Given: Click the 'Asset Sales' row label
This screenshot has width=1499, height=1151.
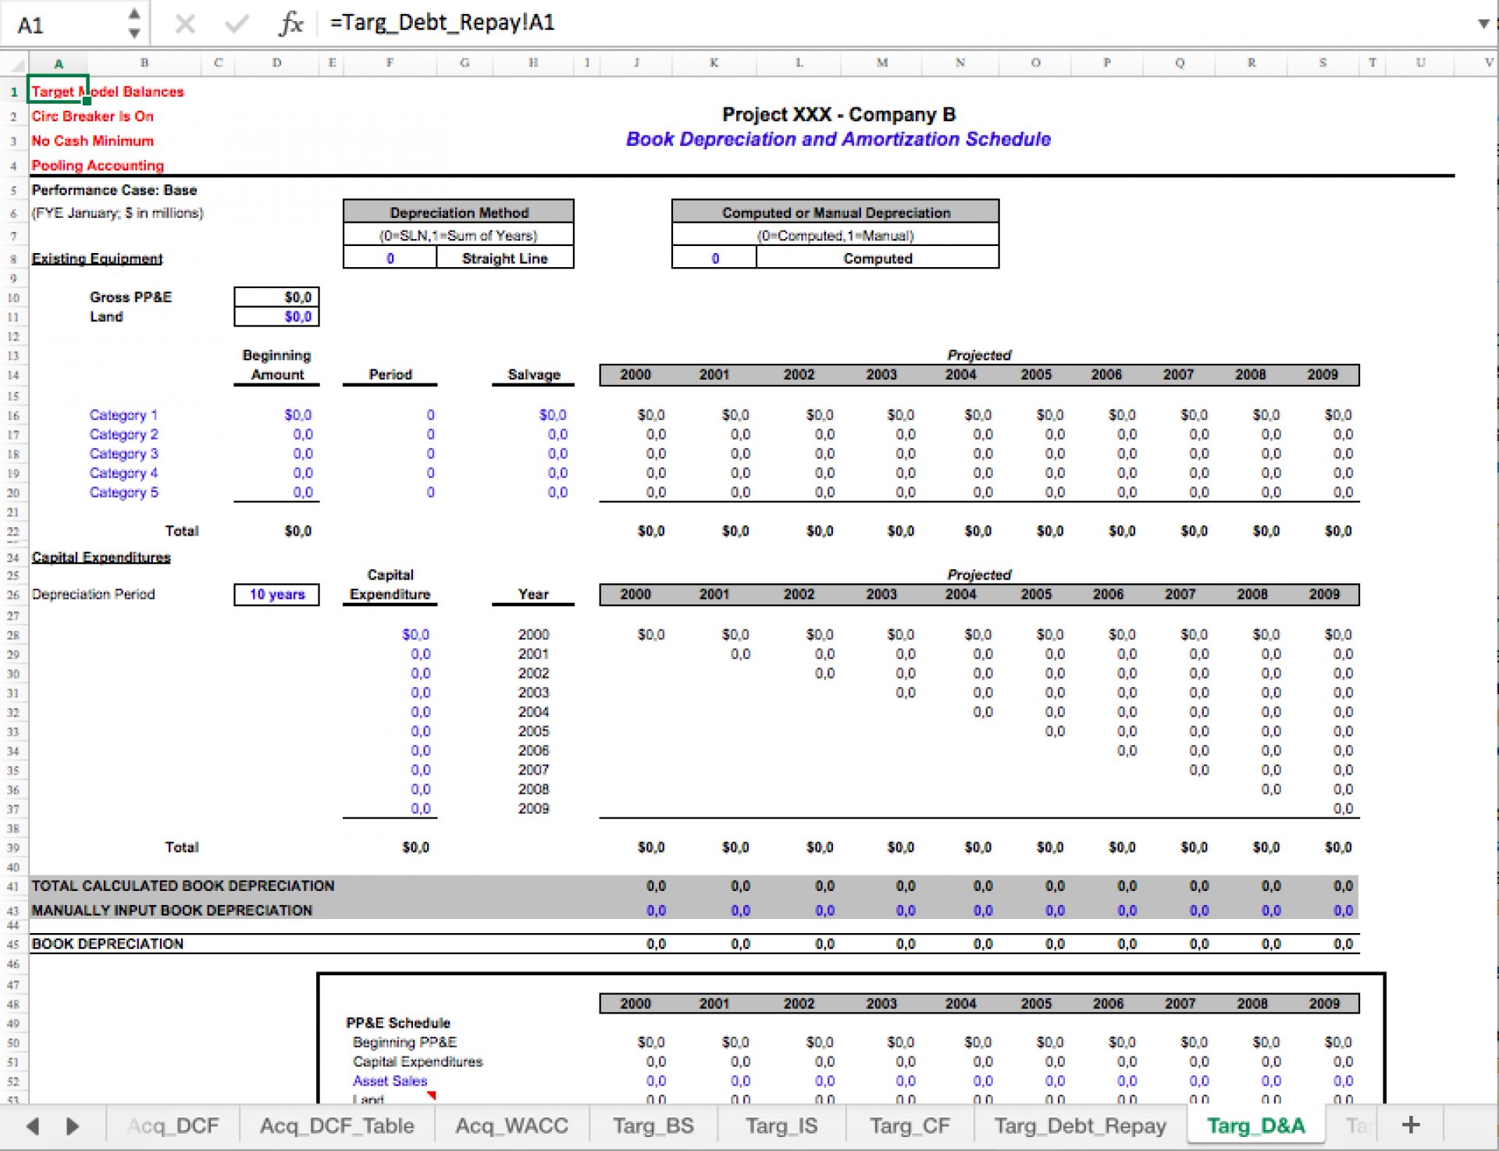Looking at the screenshot, I should pyautogui.click(x=390, y=1081).
